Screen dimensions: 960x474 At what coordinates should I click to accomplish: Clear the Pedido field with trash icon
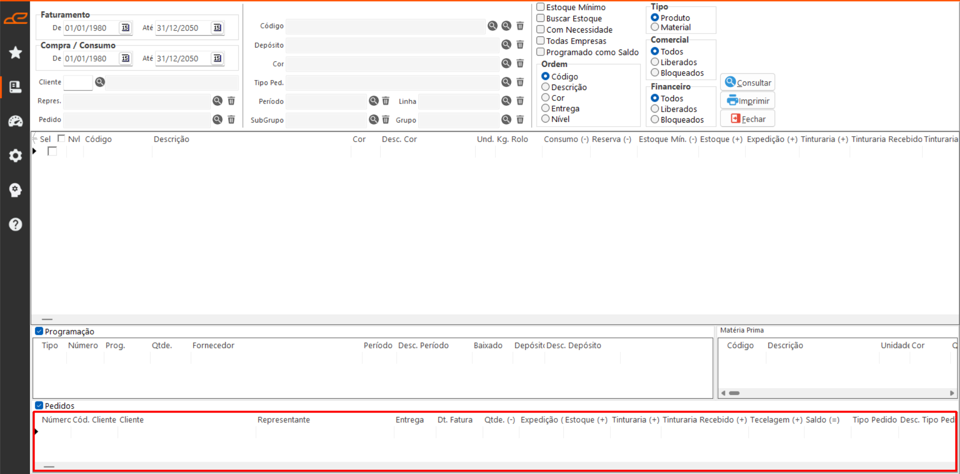click(x=231, y=119)
